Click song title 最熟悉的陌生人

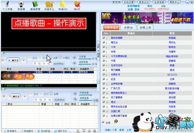click(119, 93)
